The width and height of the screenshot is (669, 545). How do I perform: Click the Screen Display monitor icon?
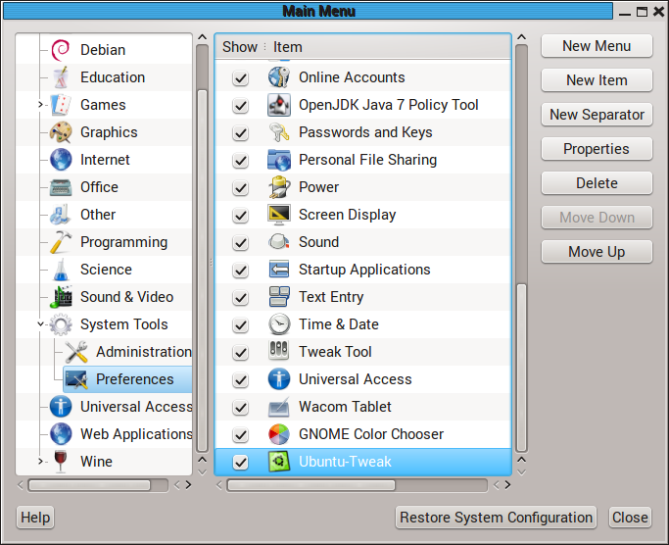point(279,215)
